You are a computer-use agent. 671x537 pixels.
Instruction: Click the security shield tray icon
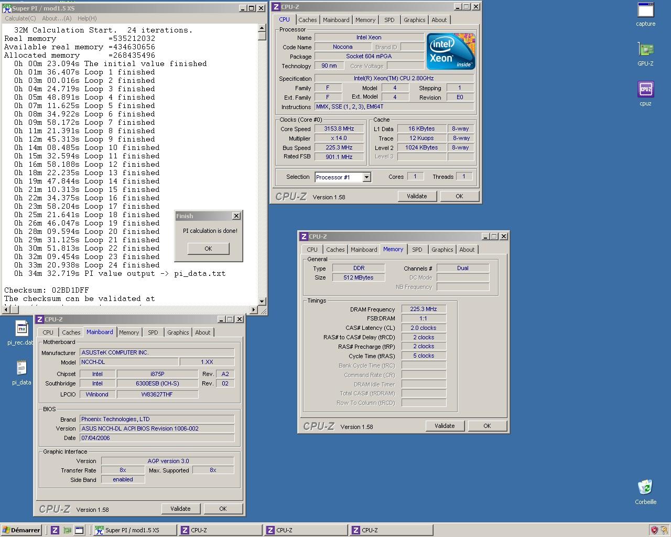point(654,530)
